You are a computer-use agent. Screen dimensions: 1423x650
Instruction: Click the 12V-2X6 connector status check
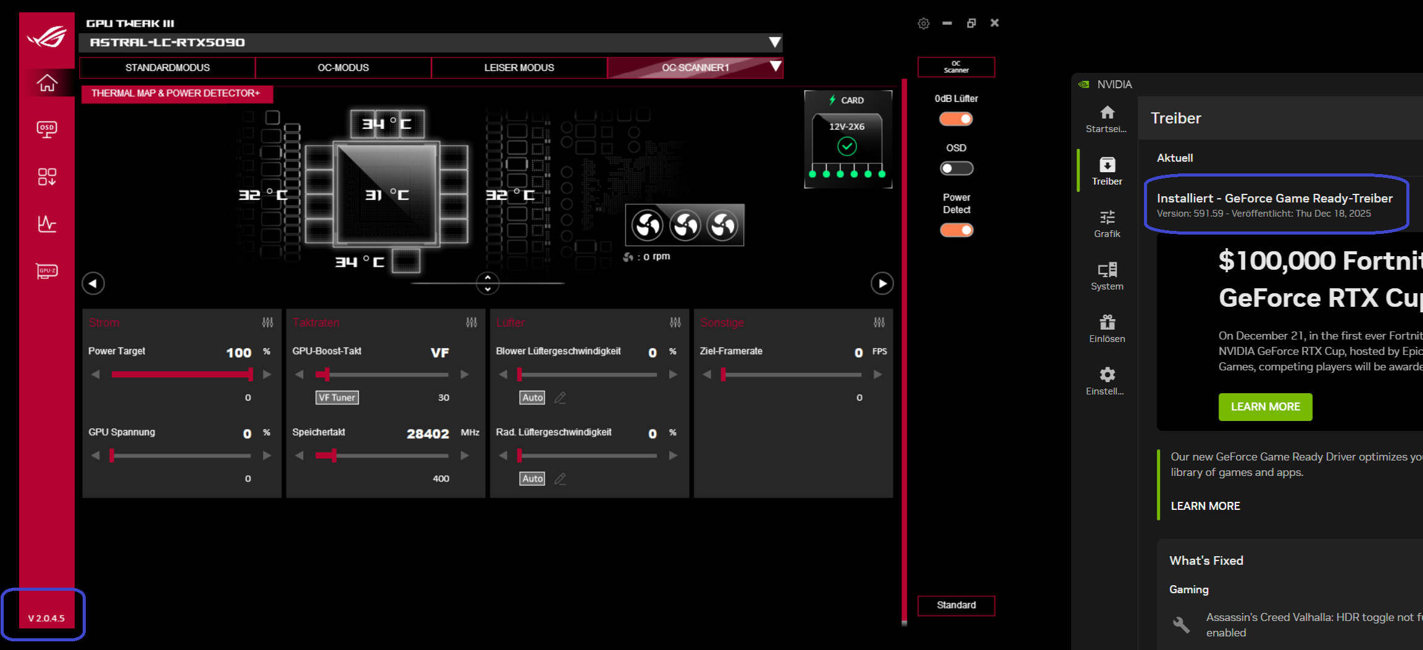(x=847, y=146)
